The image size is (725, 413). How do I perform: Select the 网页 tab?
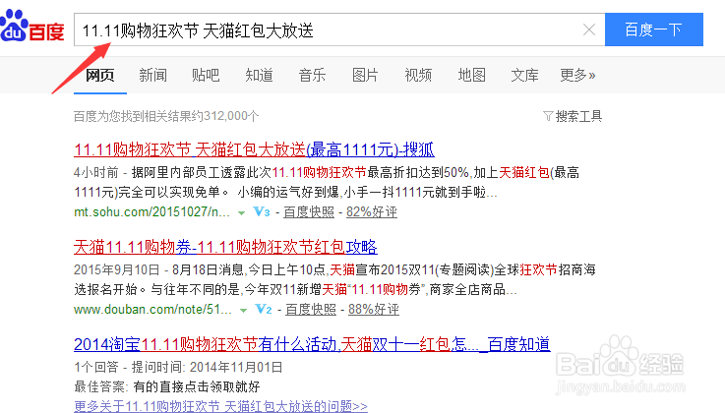click(x=100, y=75)
